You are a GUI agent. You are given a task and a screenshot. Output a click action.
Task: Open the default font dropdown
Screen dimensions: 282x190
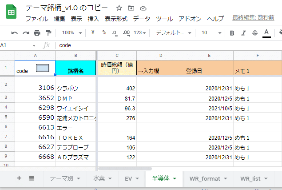(173, 32)
